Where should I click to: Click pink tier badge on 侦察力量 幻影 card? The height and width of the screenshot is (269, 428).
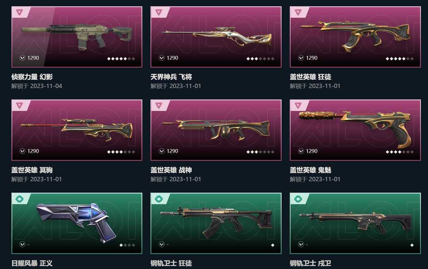(x=19, y=12)
